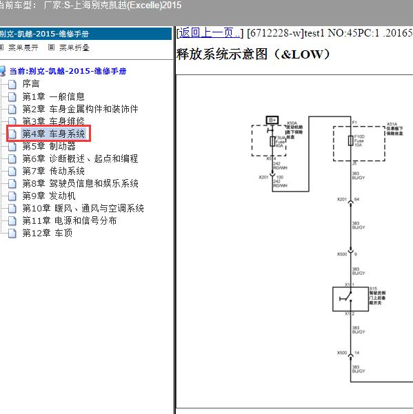Click the 返回上一页 link
The image size is (413, 414).
click(210, 33)
